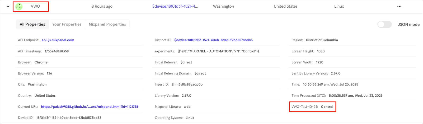Screen dimensions: 423x124
Task: Open api-js.mixpanel.com endpoint link
Action: [x=58, y=40]
